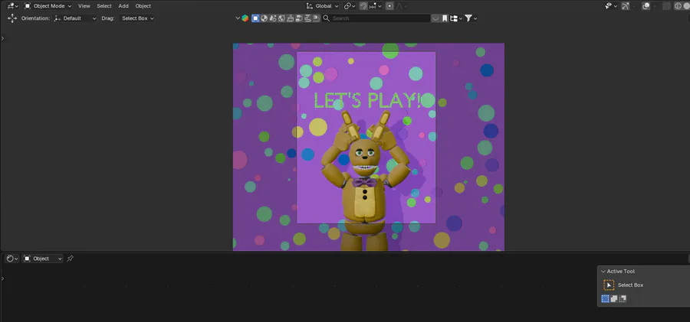This screenshot has height=322, width=690.
Task: Switch to solid shading mode
Action: pyautogui.click(x=686, y=6)
